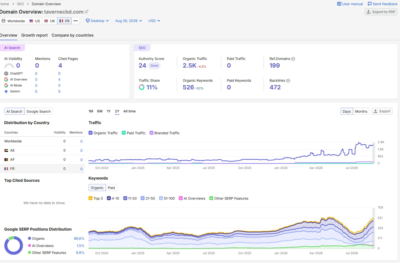Toggle the Top 3 keywords checkbox
400x263 pixels.
(90, 198)
